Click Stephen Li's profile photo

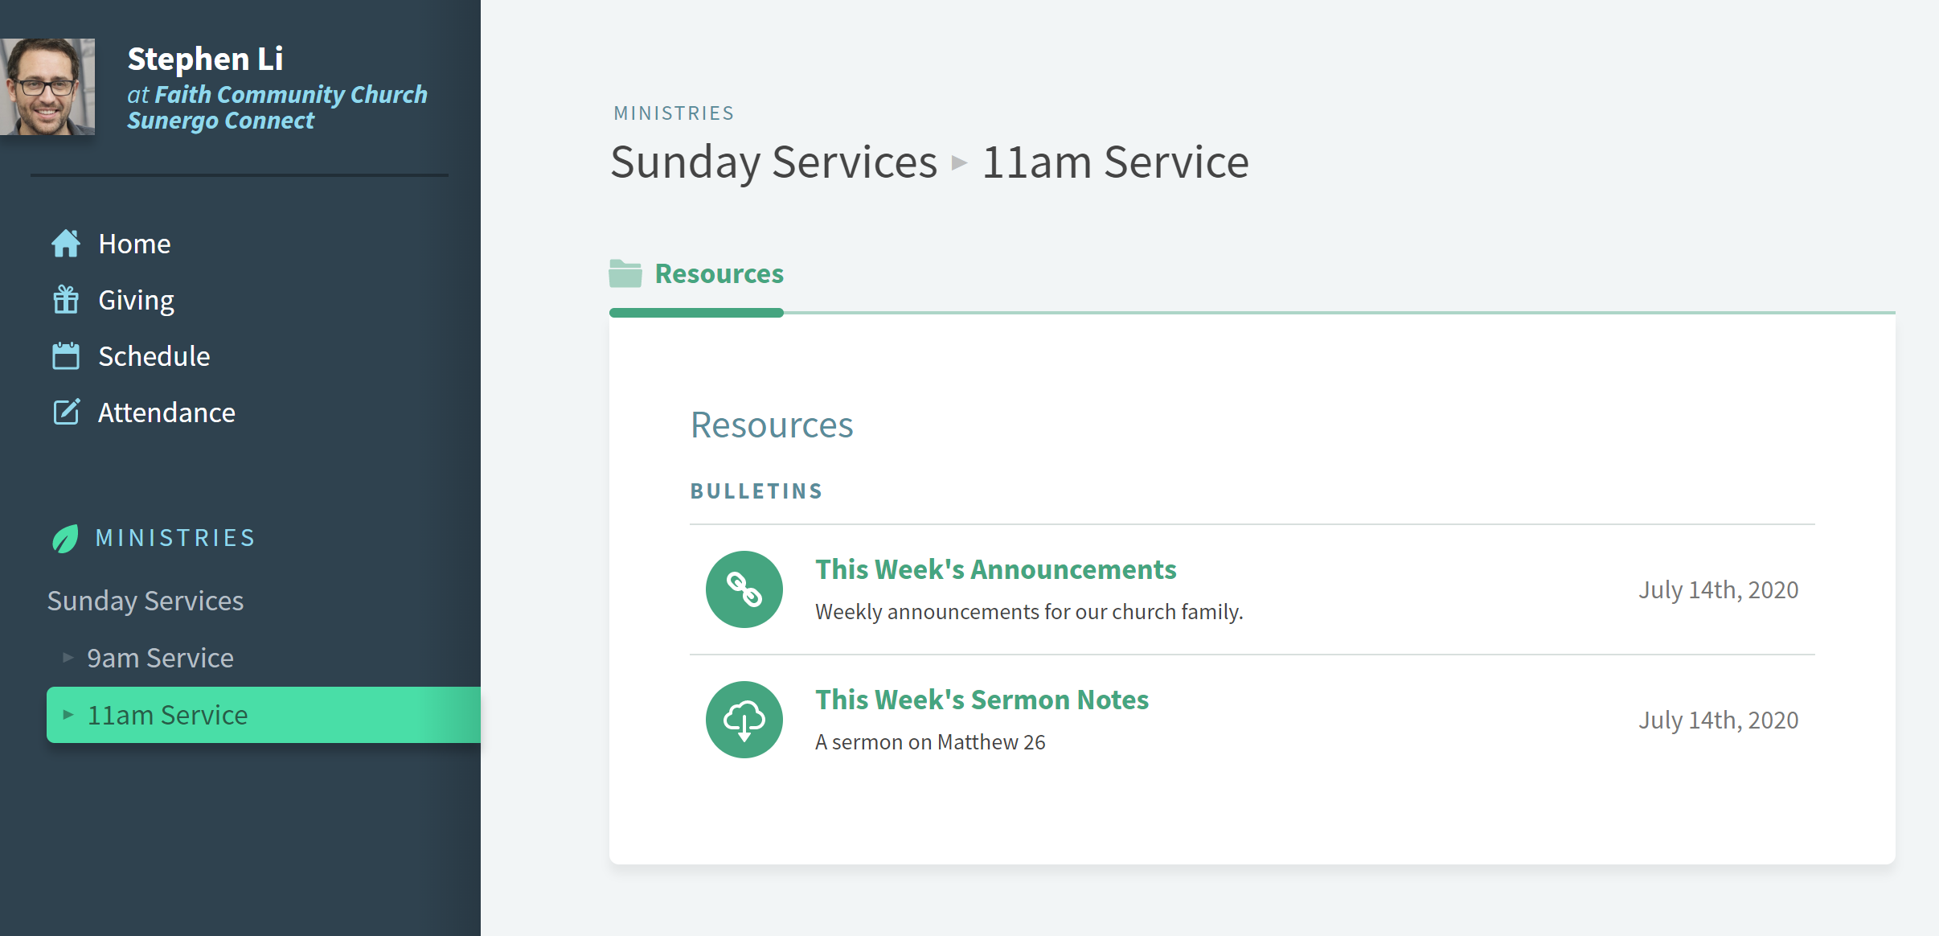[50, 86]
